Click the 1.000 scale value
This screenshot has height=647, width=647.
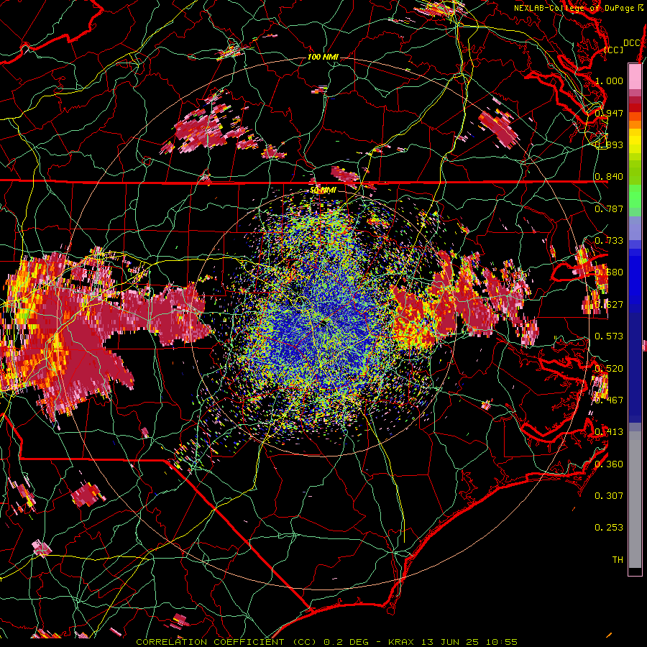coord(609,81)
